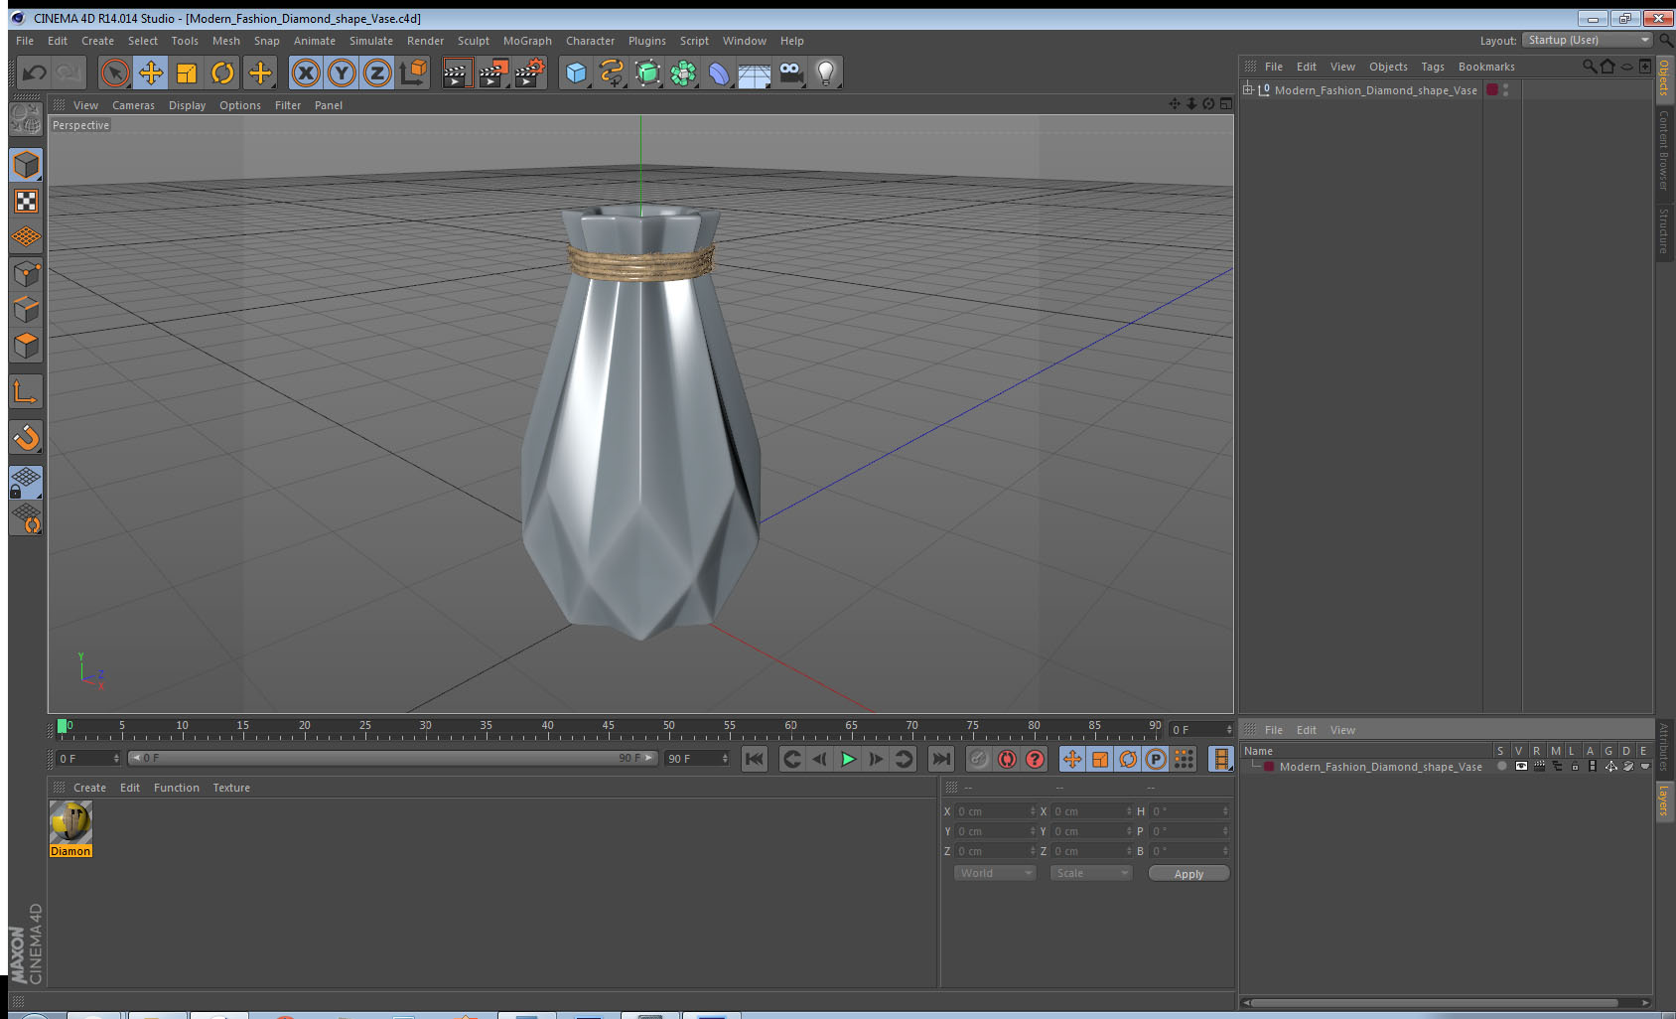Screen dimensions: 1676x1019
Task: Toggle visibility dot for vase layer
Action: tap(1502, 767)
